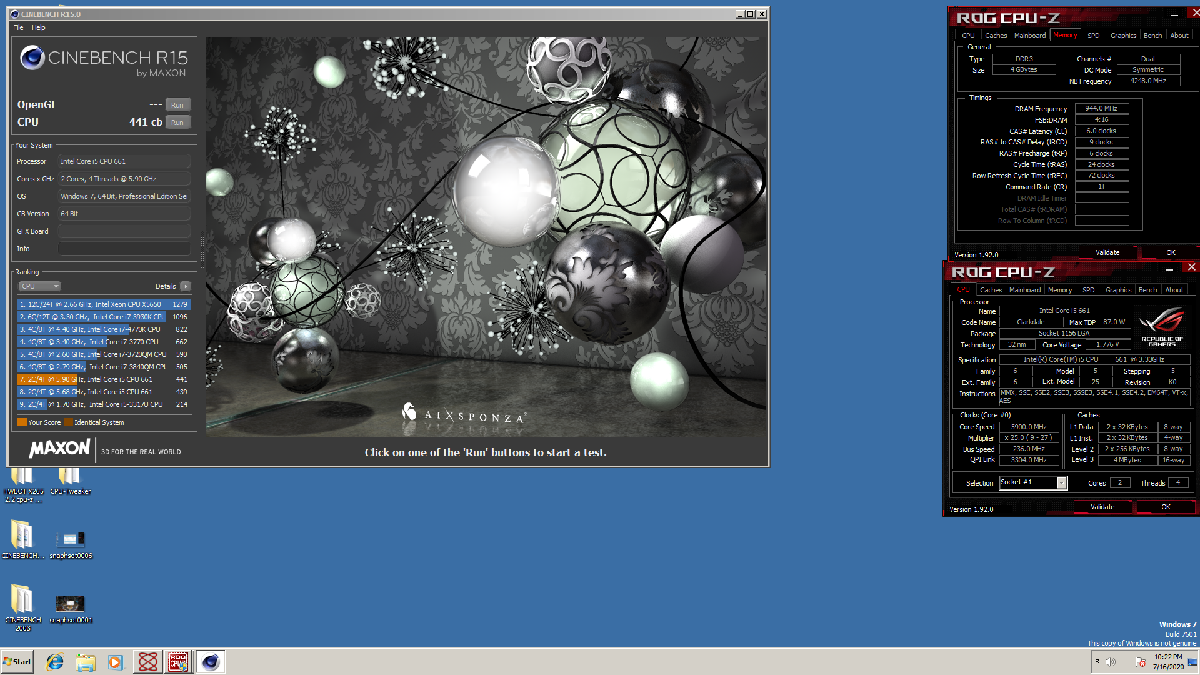
Task: Click Validate in the Memory CPU-Z window
Action: tap(1107, 252)
